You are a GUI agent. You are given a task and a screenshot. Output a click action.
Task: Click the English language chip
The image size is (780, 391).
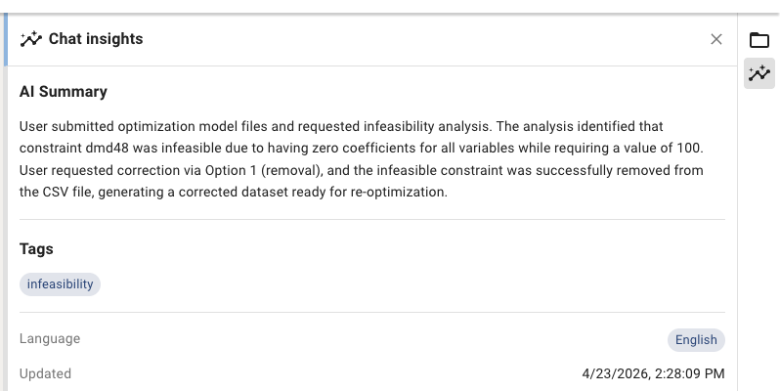(x=696, y=340)
